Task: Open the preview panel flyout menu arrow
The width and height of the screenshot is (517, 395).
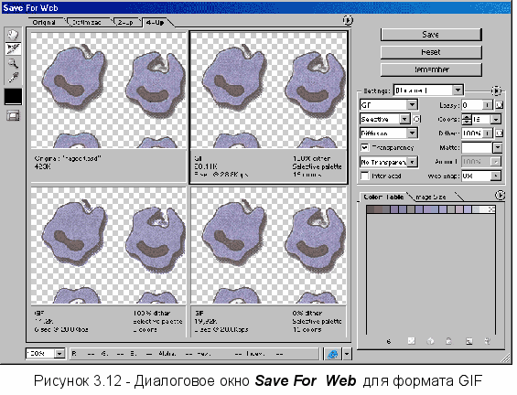Action: (348, 20)
